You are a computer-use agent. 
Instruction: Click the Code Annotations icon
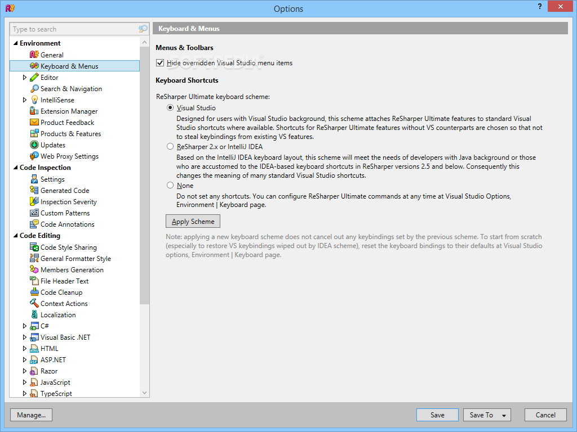coord(34,224)
